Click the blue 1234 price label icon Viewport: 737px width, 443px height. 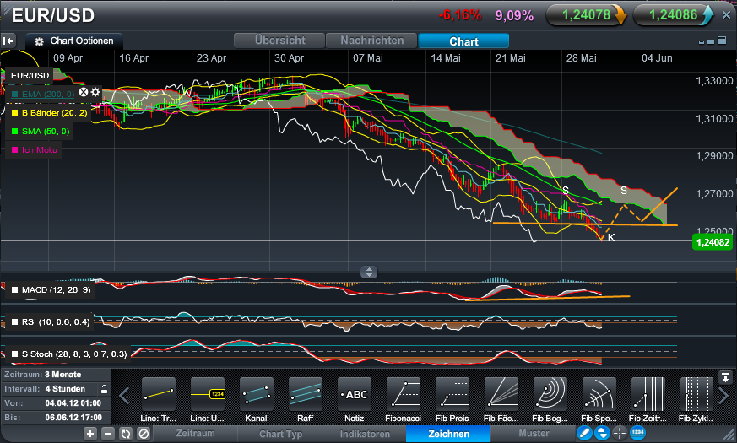coord(638,433)
